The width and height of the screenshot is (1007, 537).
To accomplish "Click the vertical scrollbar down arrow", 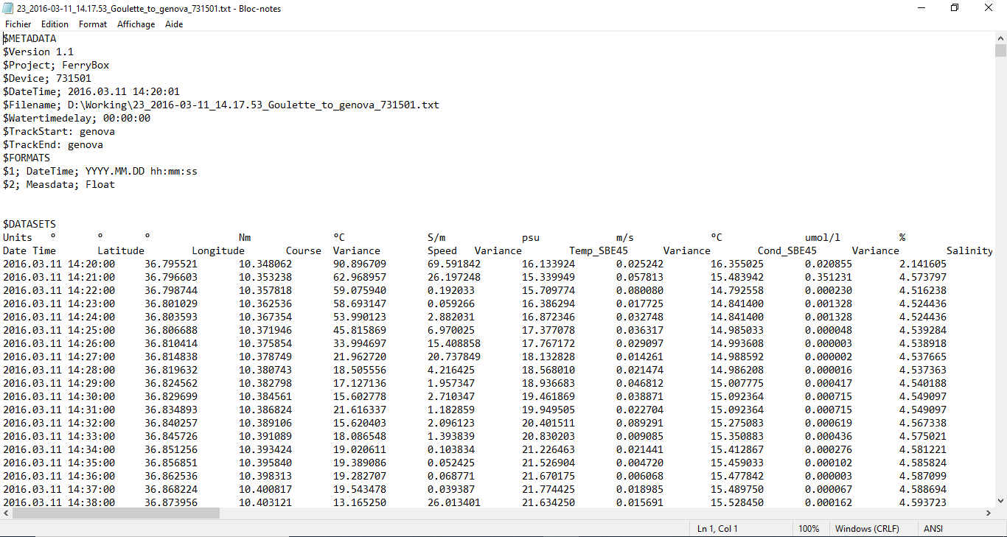I will tap(1000, 500).
